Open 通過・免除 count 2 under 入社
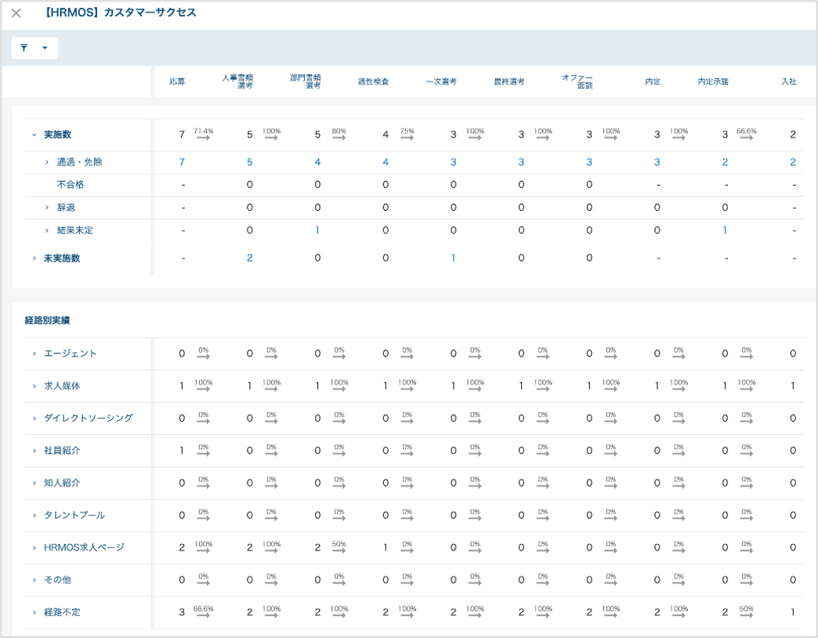The image size is (818, 638). [792, 162]
